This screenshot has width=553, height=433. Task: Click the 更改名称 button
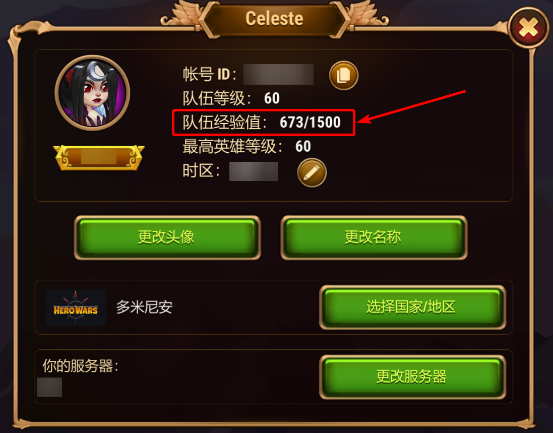pyautogui.click(x=374, y=237)
